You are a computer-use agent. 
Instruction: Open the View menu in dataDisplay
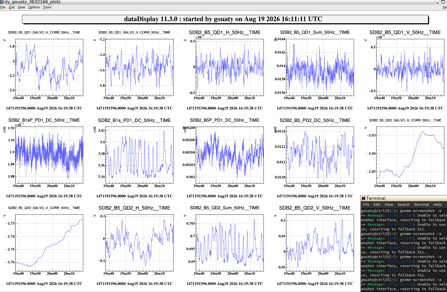click(x=21, y=7)
